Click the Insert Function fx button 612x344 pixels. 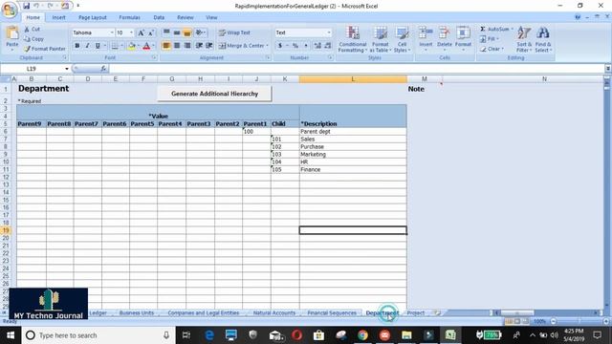click(x=103, y=69)
